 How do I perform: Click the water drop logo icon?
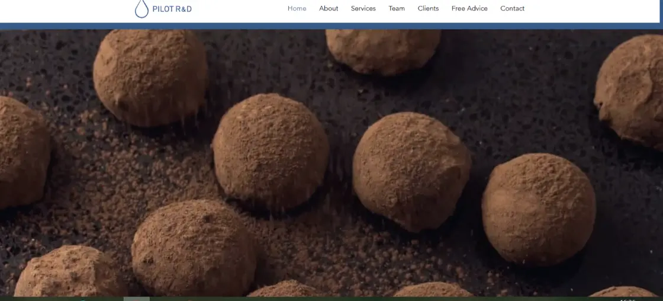tap(141, 9)
